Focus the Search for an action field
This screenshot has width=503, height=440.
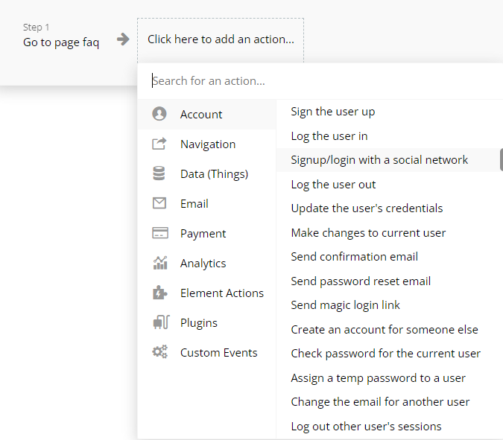[320, 81]
